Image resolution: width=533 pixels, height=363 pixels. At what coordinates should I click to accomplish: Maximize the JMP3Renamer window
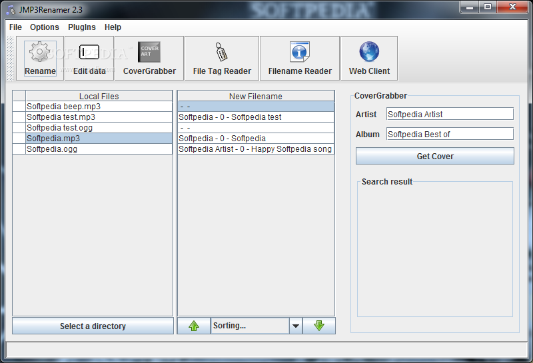pyautogui.click(x=488, y=7)
